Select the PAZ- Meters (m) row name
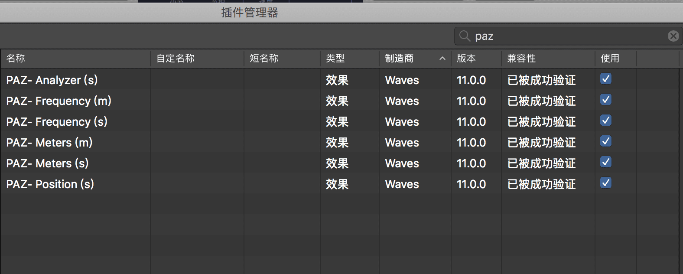The image size is (683, 274). (49, 143)
